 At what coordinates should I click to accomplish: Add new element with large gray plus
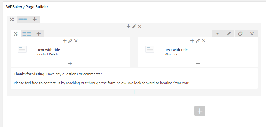tap(200, 111)
